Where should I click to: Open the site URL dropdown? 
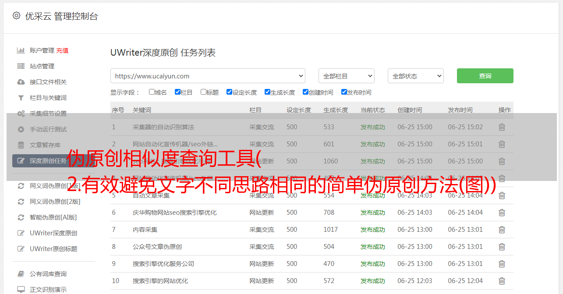pyautogui.click(x=208, y=76)
